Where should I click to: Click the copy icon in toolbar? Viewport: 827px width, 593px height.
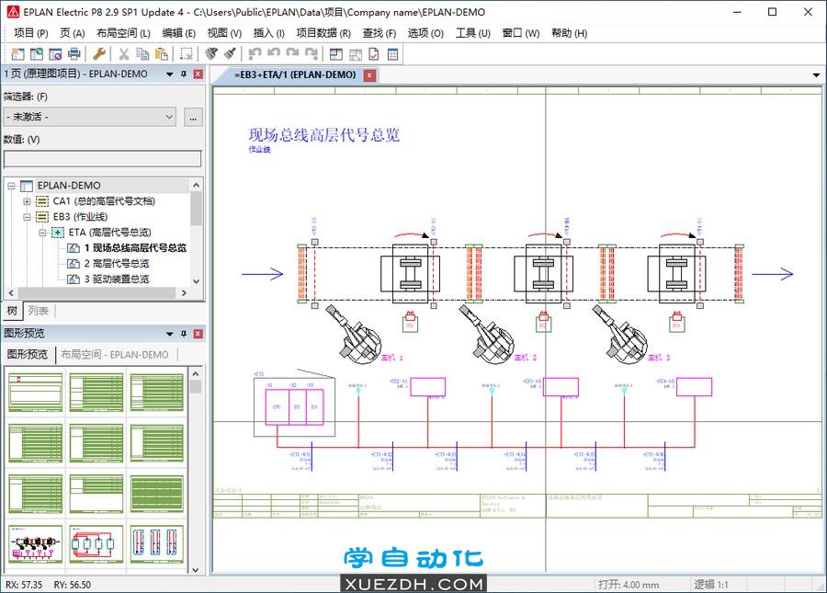[x=142, y=54]
